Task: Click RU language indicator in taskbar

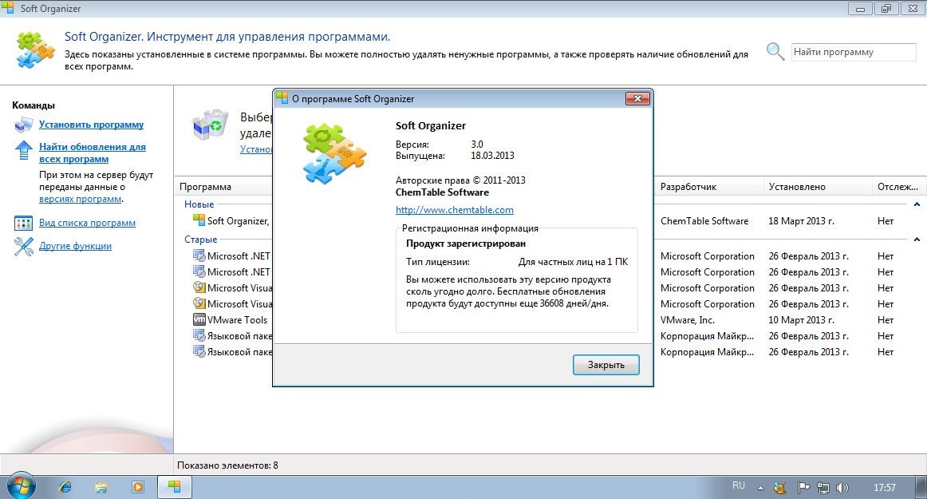Action: (739, 485)
